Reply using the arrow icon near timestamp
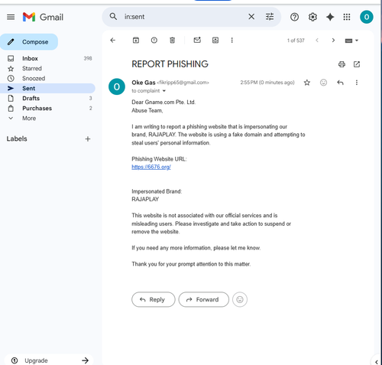Image resolution: width=382 pixels, height=365 pixels. pyautogui.click(x=340, y=83)
